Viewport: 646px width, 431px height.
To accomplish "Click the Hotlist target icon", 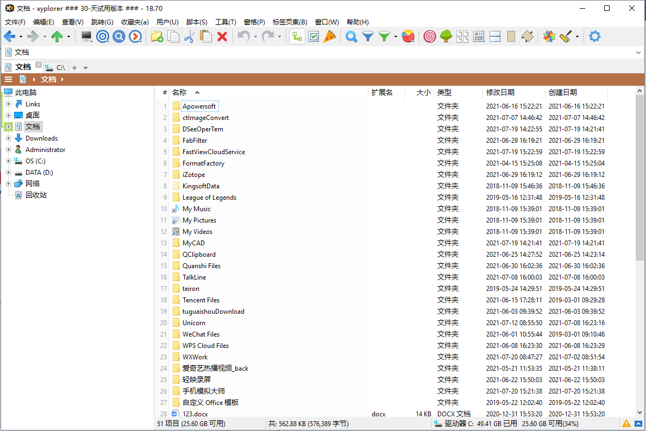I will pos(103,36).
